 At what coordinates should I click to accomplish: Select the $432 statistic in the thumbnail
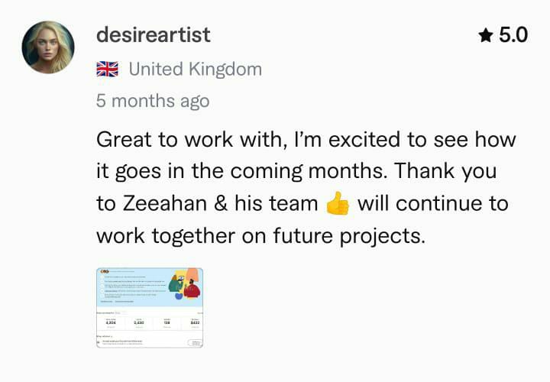pos(195,322)
